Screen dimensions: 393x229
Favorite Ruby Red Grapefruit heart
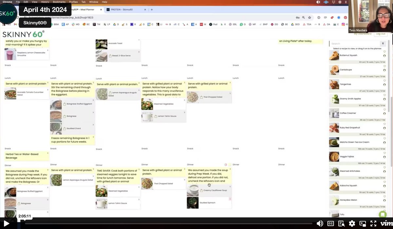click(x=384, y=124)
